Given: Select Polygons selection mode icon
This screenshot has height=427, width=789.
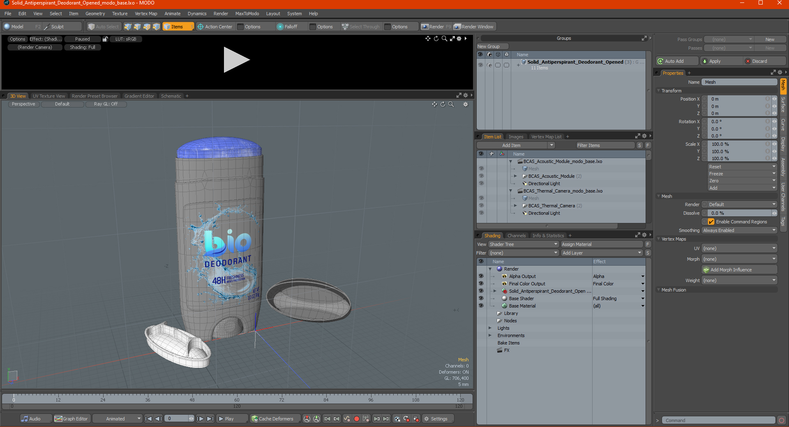Looking at the screenshot, I should click(x=147, y=27).
